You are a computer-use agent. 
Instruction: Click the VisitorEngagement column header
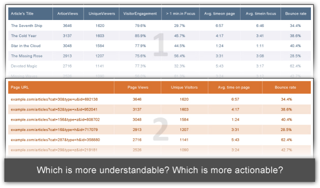[140, 13]
